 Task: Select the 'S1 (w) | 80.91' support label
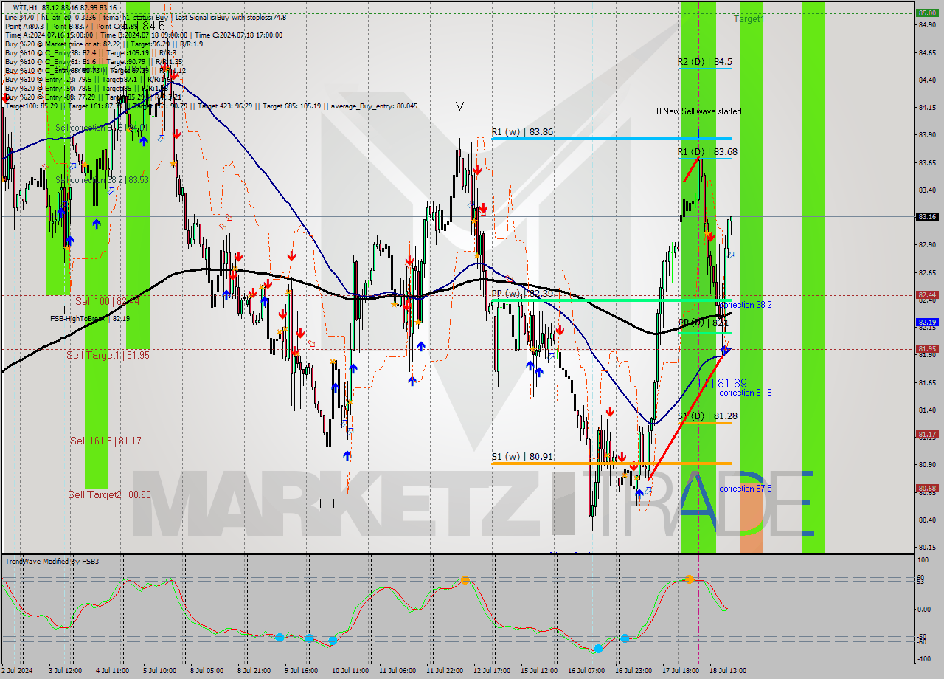(x=522, y=456)
